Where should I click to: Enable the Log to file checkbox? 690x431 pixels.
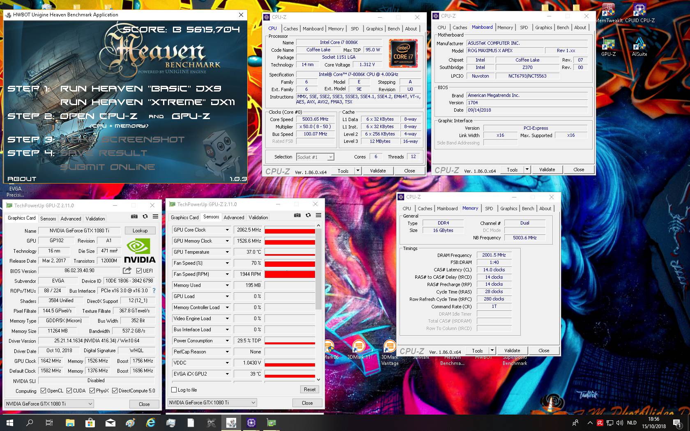pos(174,390)
